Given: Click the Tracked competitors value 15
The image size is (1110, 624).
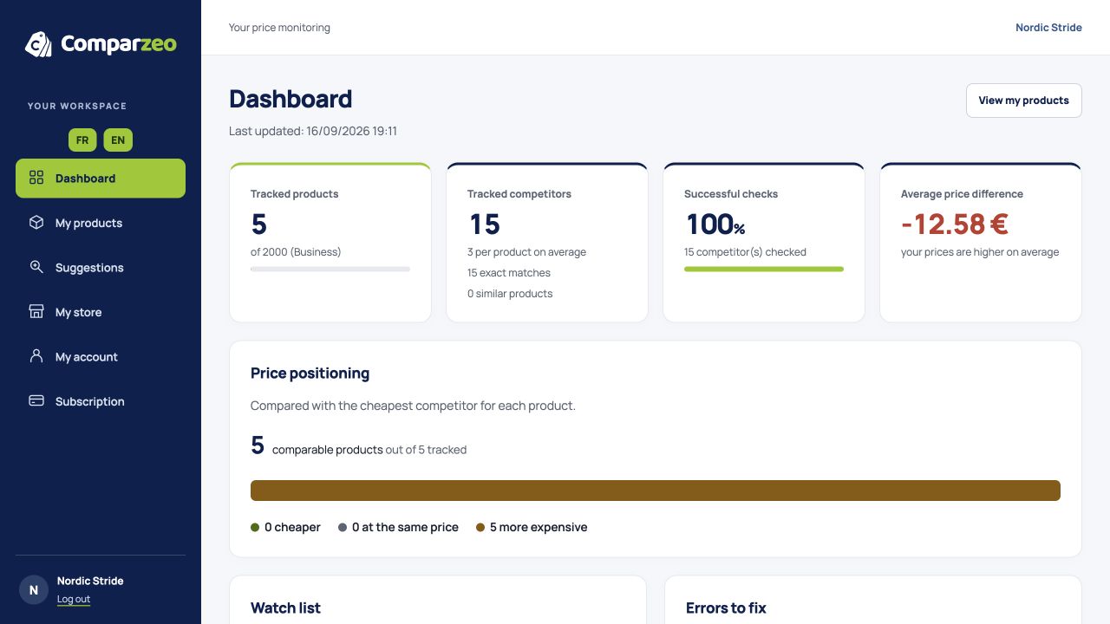Looking at the screenshot, I should pos(485,224).
